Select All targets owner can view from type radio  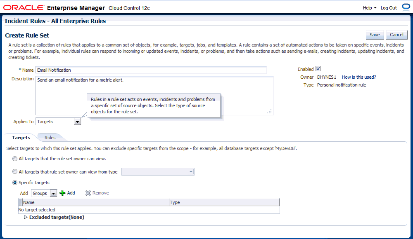15,172
